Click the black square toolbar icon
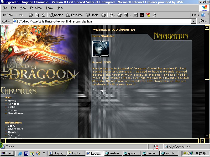This screenshot has height=157, width=210. coord(142,15)
